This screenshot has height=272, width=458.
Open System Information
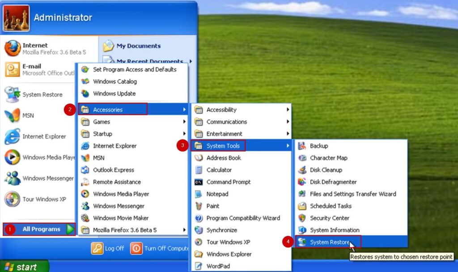click(x=351, y=230)
